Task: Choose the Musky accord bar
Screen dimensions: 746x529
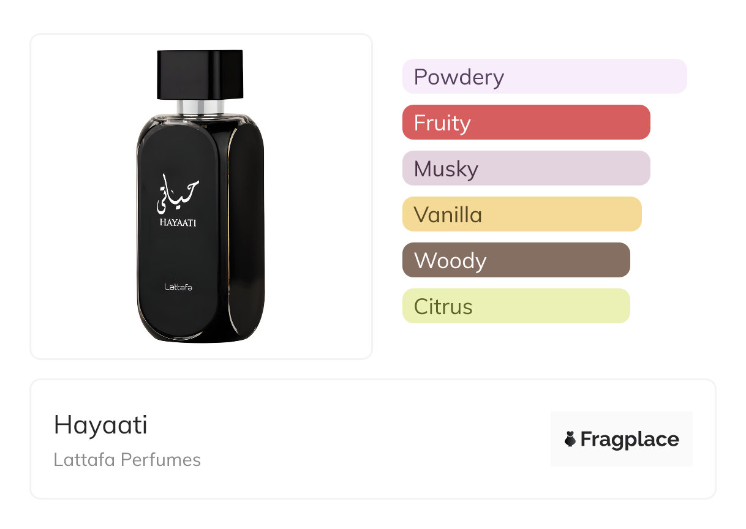Action: click(526, 168)
